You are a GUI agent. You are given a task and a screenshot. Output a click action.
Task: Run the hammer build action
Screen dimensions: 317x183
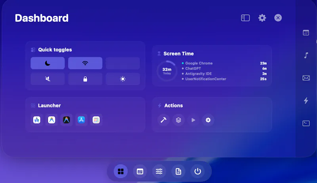coord(163,120)
